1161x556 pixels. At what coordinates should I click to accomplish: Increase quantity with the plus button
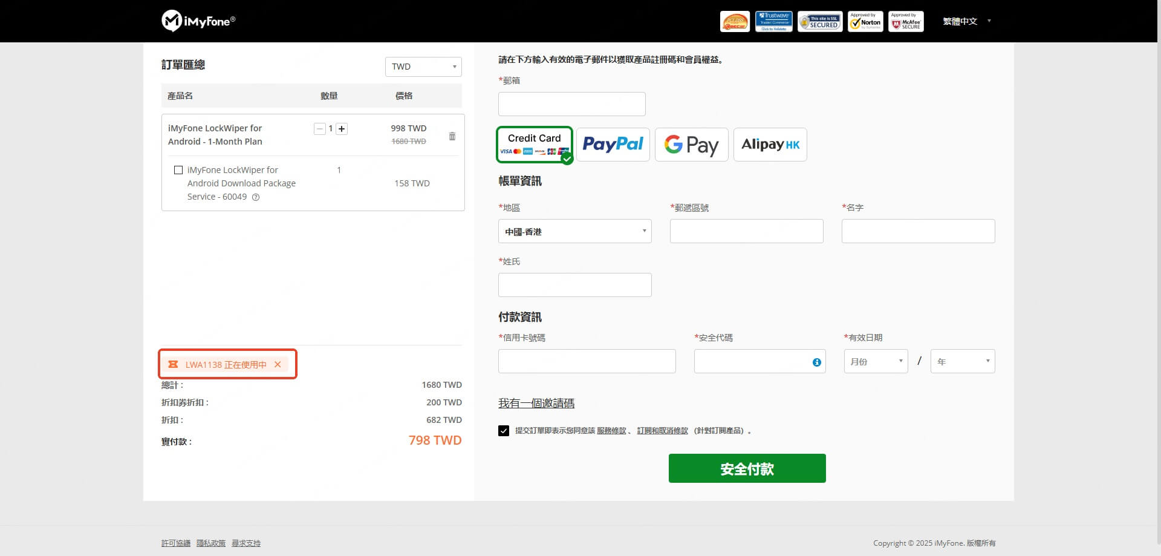(342, 129)
